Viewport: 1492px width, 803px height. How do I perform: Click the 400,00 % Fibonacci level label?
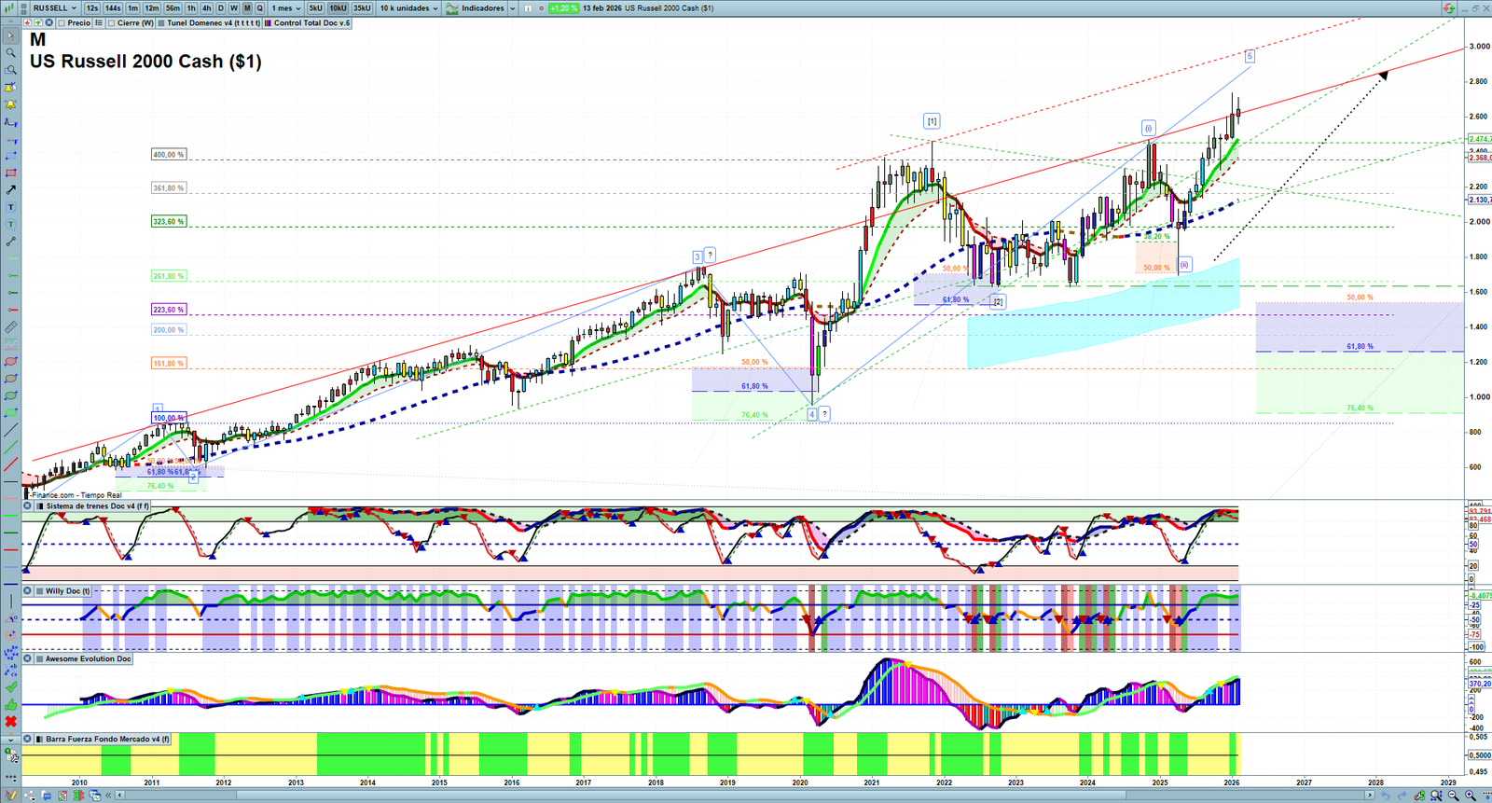(x=169, y=155)
